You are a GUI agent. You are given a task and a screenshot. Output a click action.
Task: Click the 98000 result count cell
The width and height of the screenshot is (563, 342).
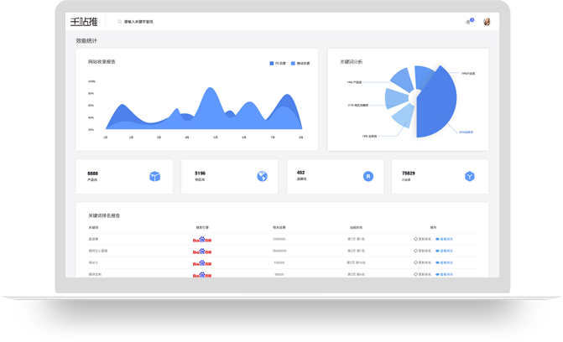279,274
